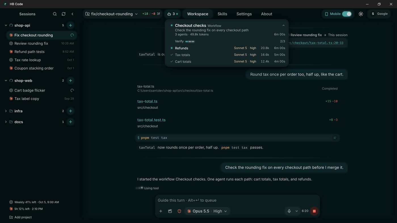Add a new session to shop-api

70,25
